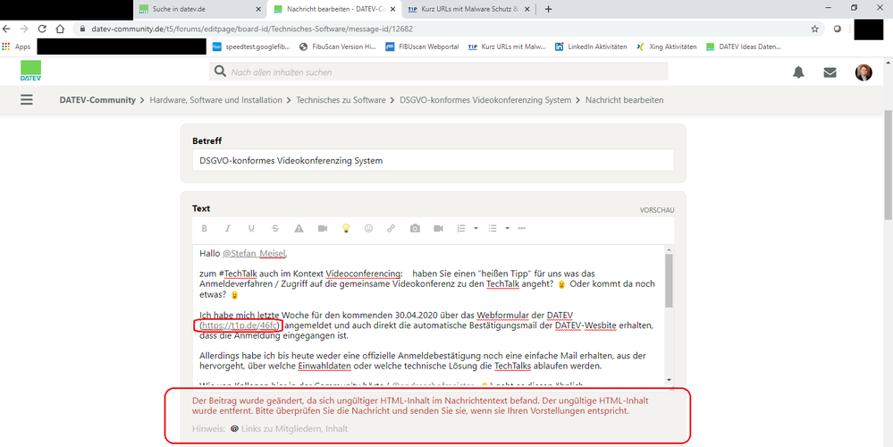This screenshot has height=447, width=893.
Task: Go to 'Technisches zu Software' breadcrumb
Action: tap(341, 100)
